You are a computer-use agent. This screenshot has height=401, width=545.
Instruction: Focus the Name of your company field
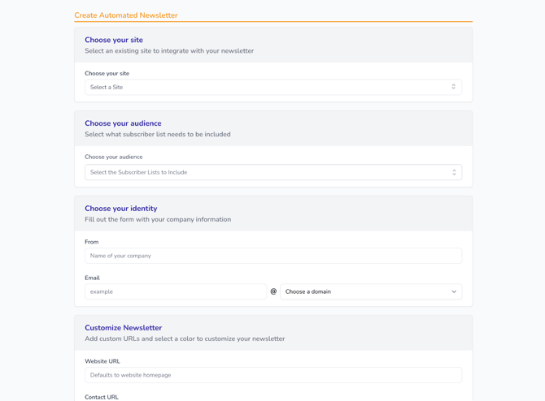[272, 256]
